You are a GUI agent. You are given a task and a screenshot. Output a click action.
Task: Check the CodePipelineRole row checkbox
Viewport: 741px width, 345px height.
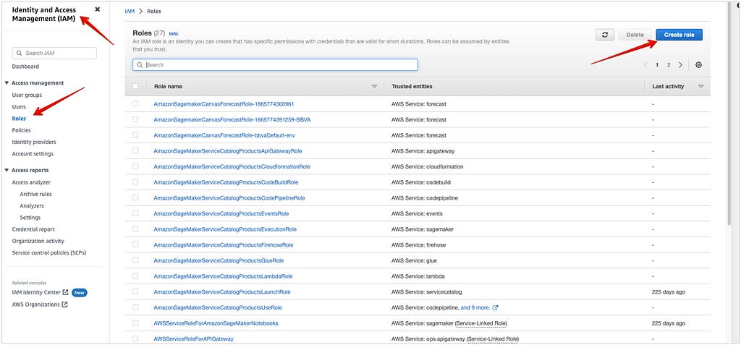point(135,197)
